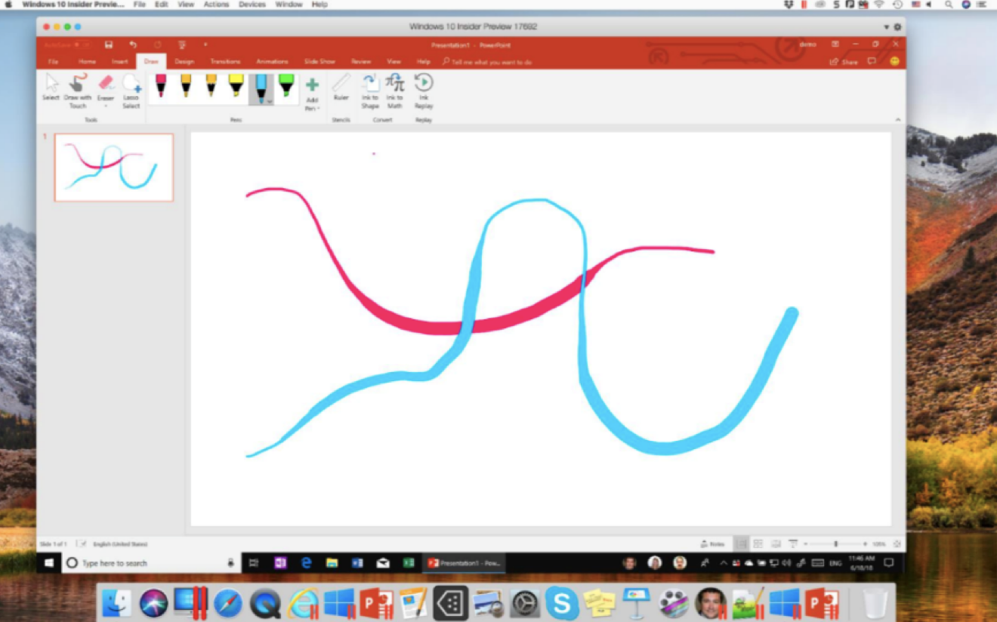The width and height of the screenshot is (997, 622).
Task: Save the presentation from quick access toolbar
Action: (x=109, y=45)
